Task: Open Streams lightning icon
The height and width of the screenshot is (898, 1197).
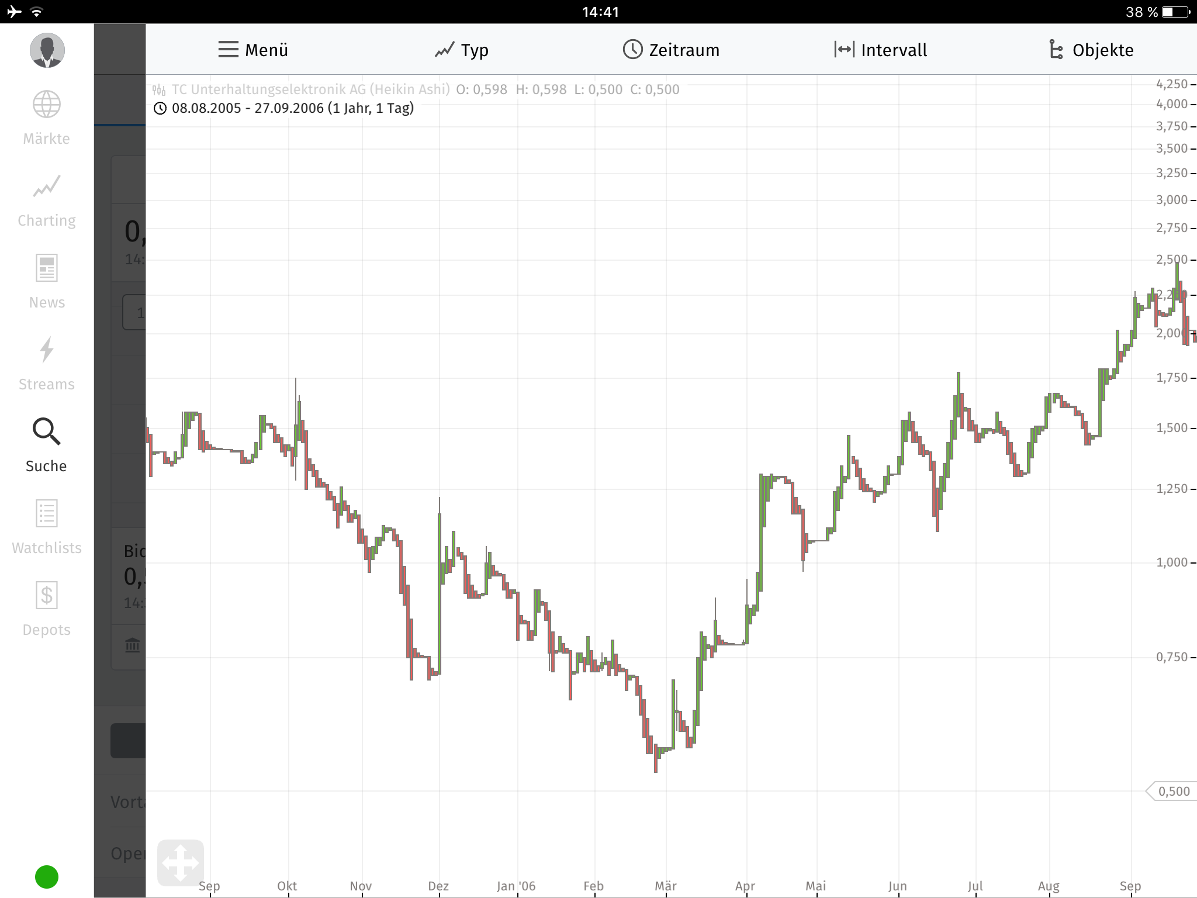Action: [47, 351]
